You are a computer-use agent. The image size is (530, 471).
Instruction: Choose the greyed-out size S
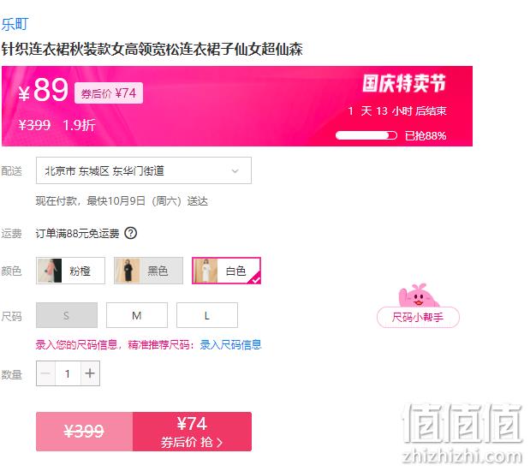(x=67, y=315)
